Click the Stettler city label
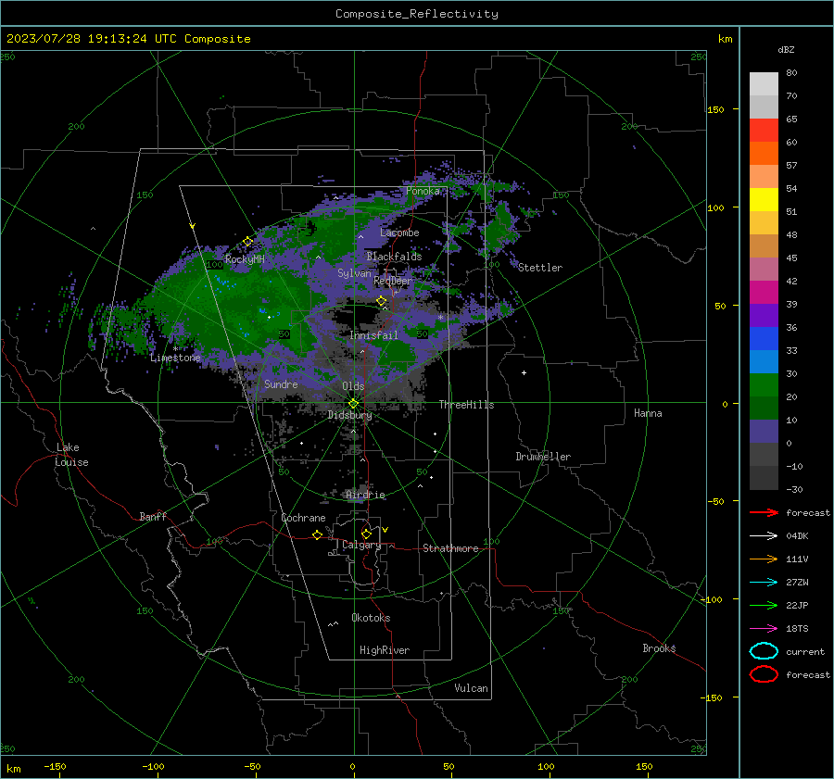The width and height of the screenshot is (834, 779). pyautogui.click(x=540, y=268)
